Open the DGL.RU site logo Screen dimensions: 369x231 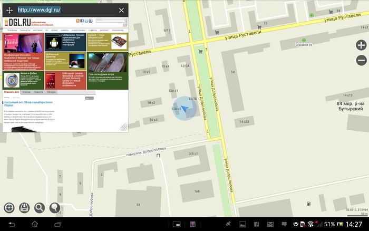[18, 22]
